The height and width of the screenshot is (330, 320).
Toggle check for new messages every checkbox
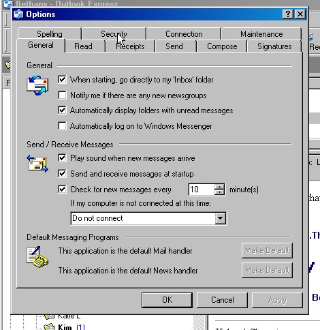(62, 189)
